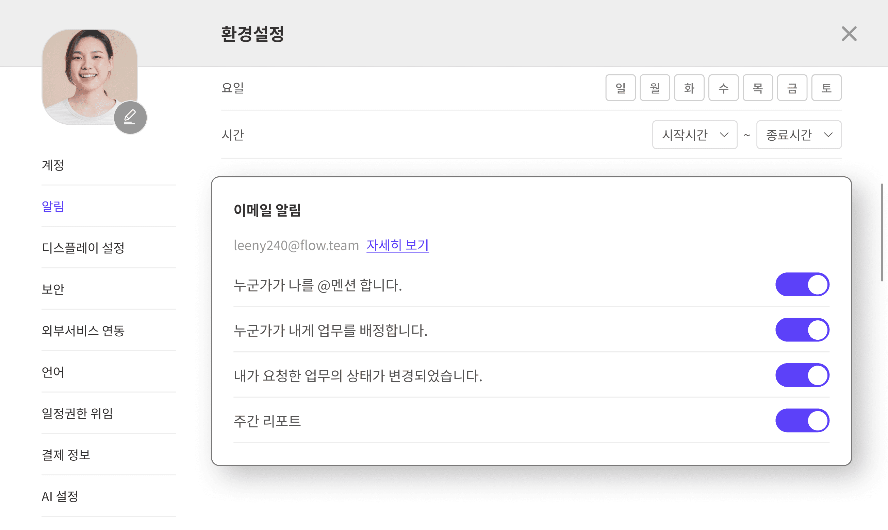888x530 pixels.
Task: Select 외부서비스 연동 in the sidebar
Action: pyautogui.click(x=83, y=330)
